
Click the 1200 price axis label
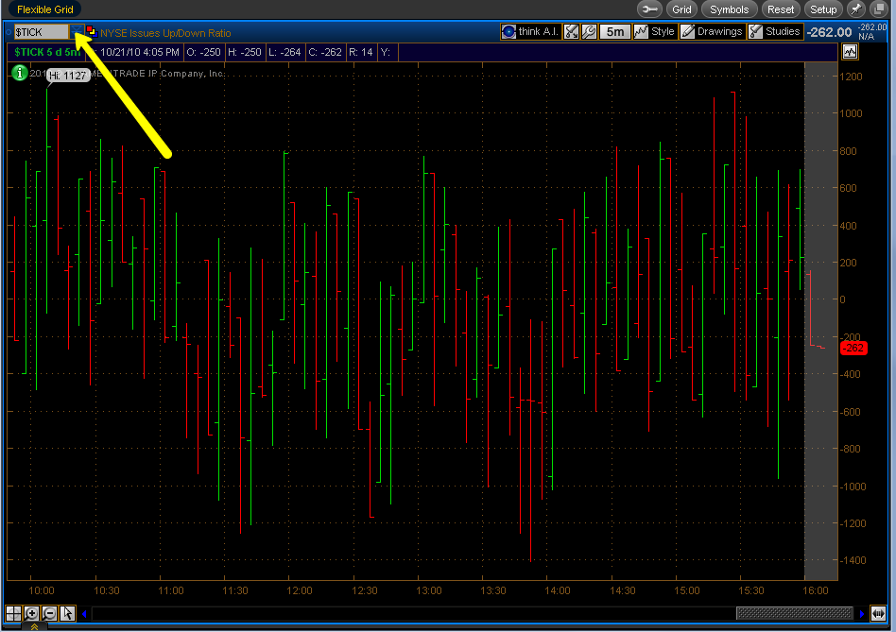coord(851,77)
